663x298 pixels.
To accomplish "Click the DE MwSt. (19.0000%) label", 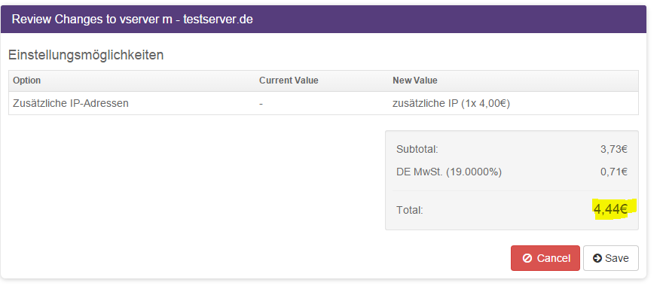I will tap(448, 172).
